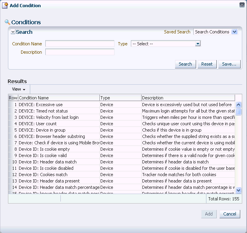Sort by Type column header
Viewport: 247px width, 233px height.
click(121, 98)
